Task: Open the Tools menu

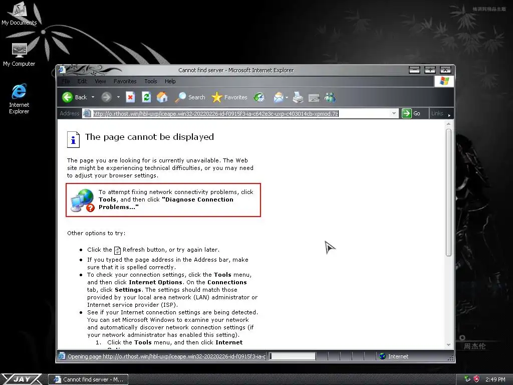Action: [150, 81]
